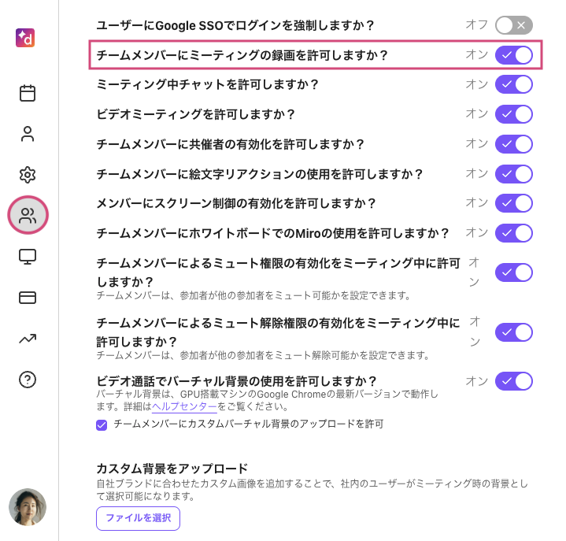Select the team members icon in sidebar
This screenshot has width=566, height=541.
pyautogui.click(x=28, y=216)
